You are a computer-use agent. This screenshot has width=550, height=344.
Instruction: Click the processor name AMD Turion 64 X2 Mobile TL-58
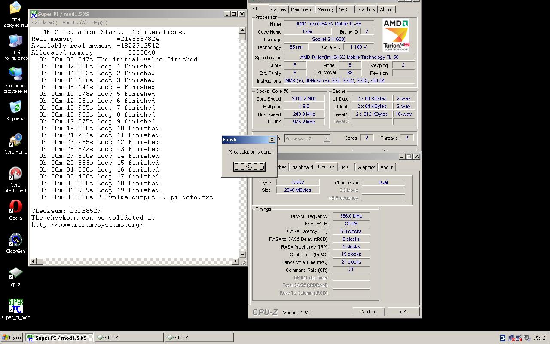point(329,24)
